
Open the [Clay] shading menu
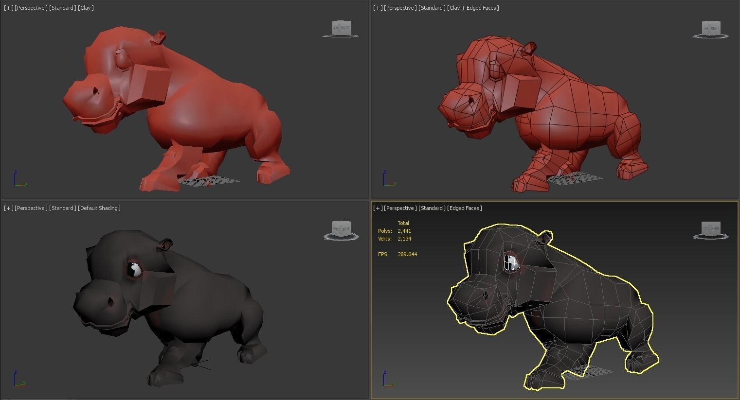coord(86,8)
